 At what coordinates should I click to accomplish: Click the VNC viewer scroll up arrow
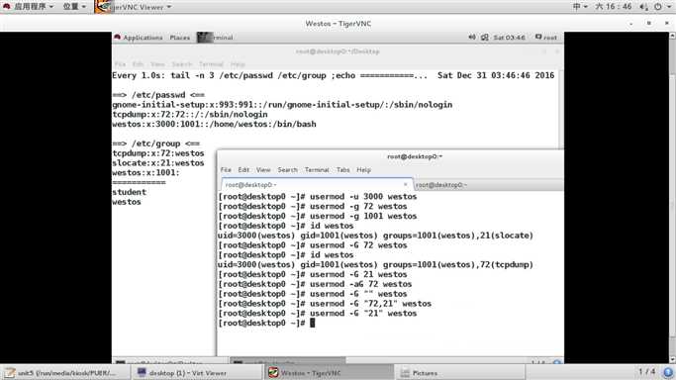(x=672, y=36)
